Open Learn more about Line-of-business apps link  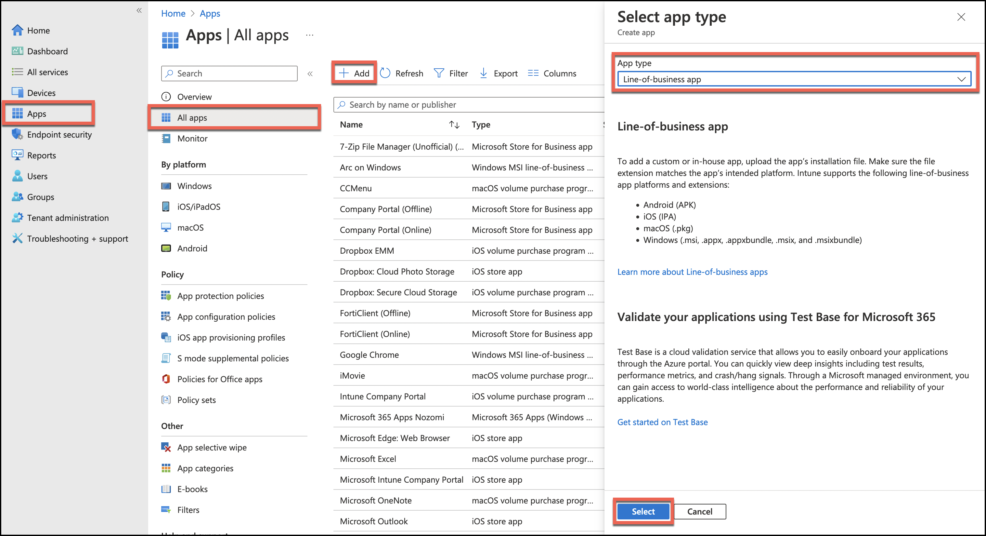pyautogui.click(x=692, y=272)
